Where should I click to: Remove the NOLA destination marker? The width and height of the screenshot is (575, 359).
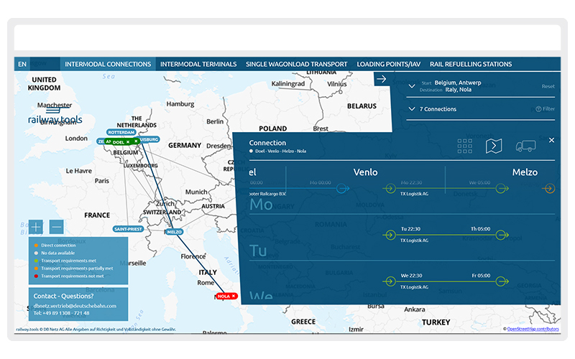coord(234,297)
